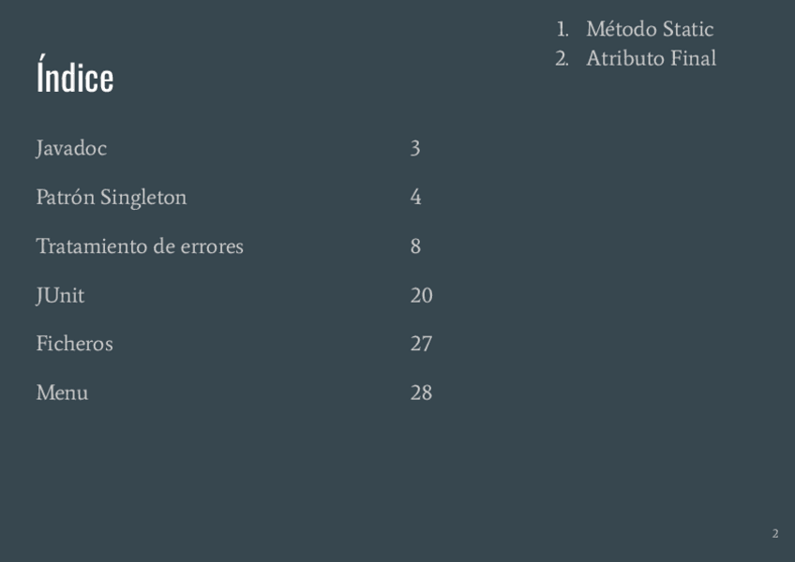
Task: Go to the Ficheros index entry
Action: tap(74, 344)
